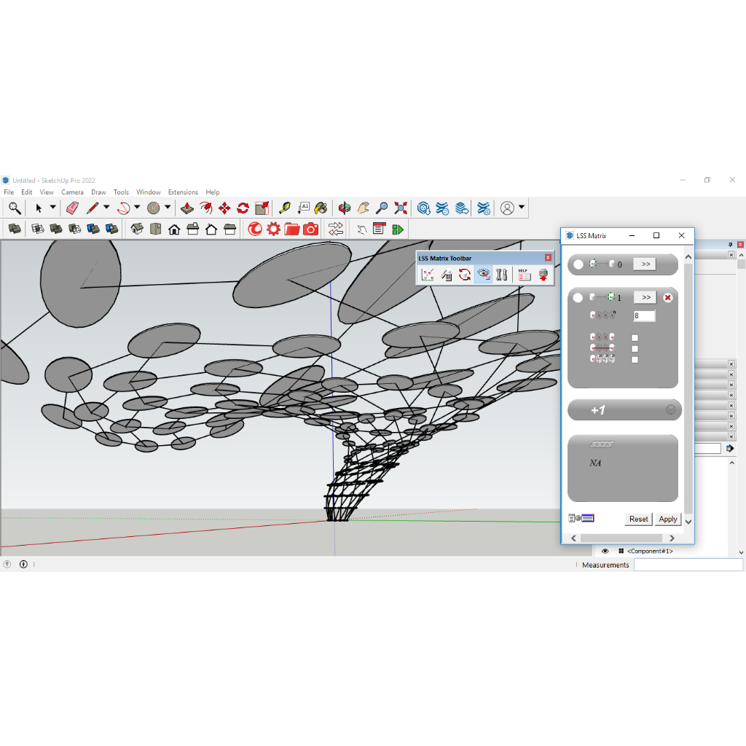Select the Rotate tool
The image size is (746, 746).
click(243, 208)
